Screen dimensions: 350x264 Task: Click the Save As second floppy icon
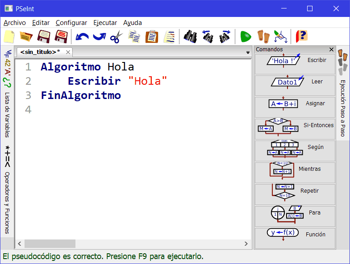[x=61, y=37]
